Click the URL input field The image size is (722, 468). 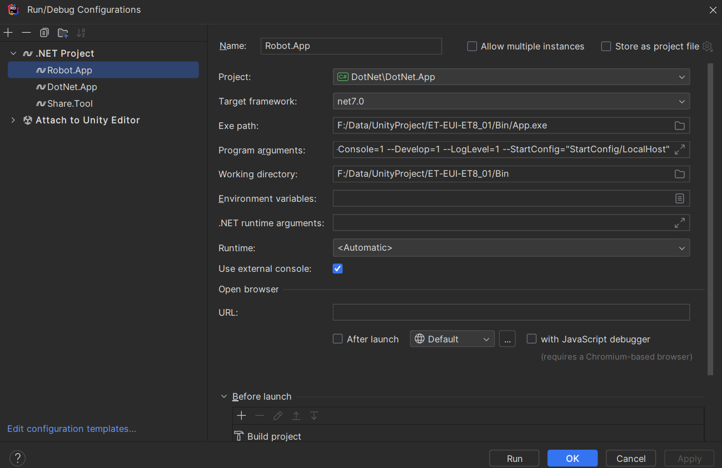pyautogui.click(x=511, y=312)
